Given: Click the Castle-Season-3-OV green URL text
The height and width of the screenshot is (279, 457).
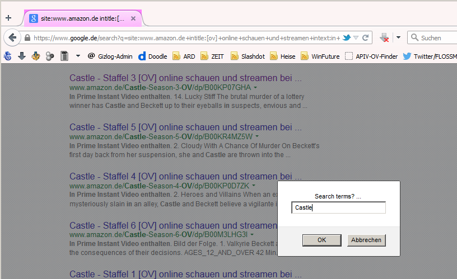Looking at the screenshot, I should tap(160, 88).
